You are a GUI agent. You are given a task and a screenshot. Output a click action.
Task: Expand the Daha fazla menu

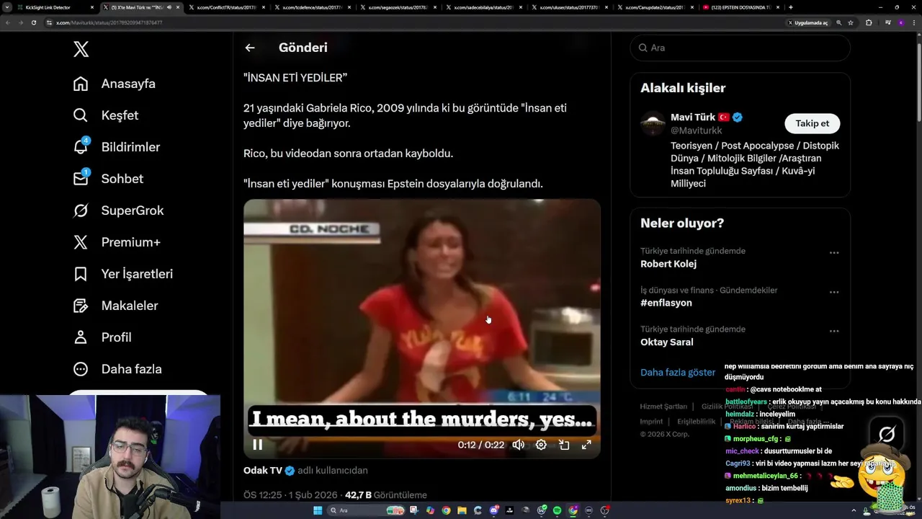click(x=117, y=369)
